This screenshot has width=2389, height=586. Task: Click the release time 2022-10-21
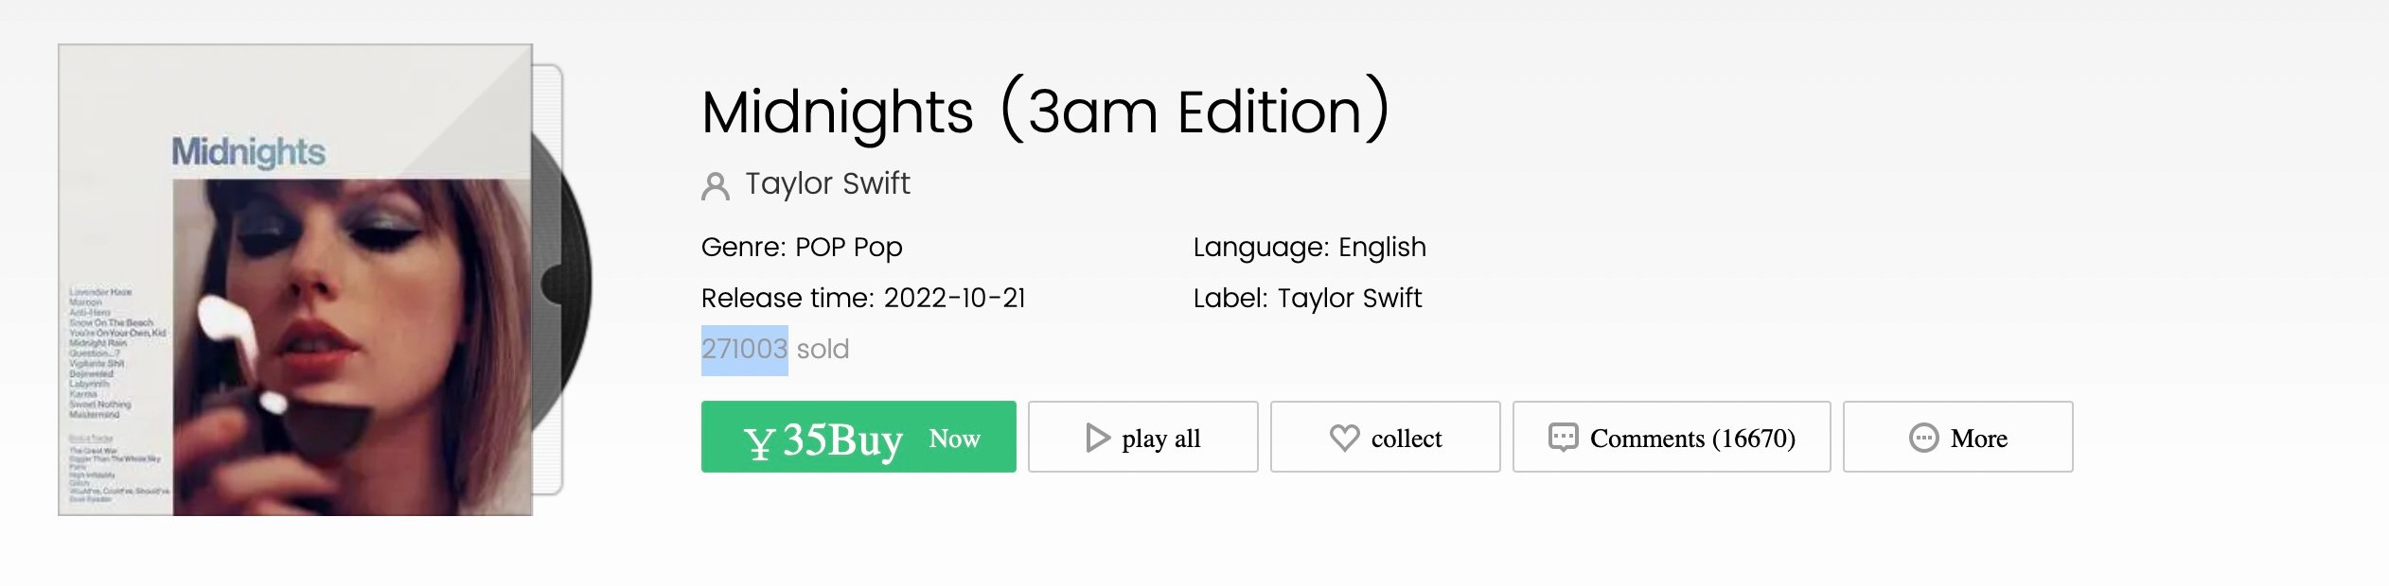click(x=955, y=299)
